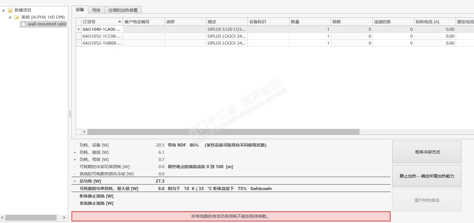Click the 功耗, 接线 [W] value 6.1

pyautogui.click(x=161, y=152)
